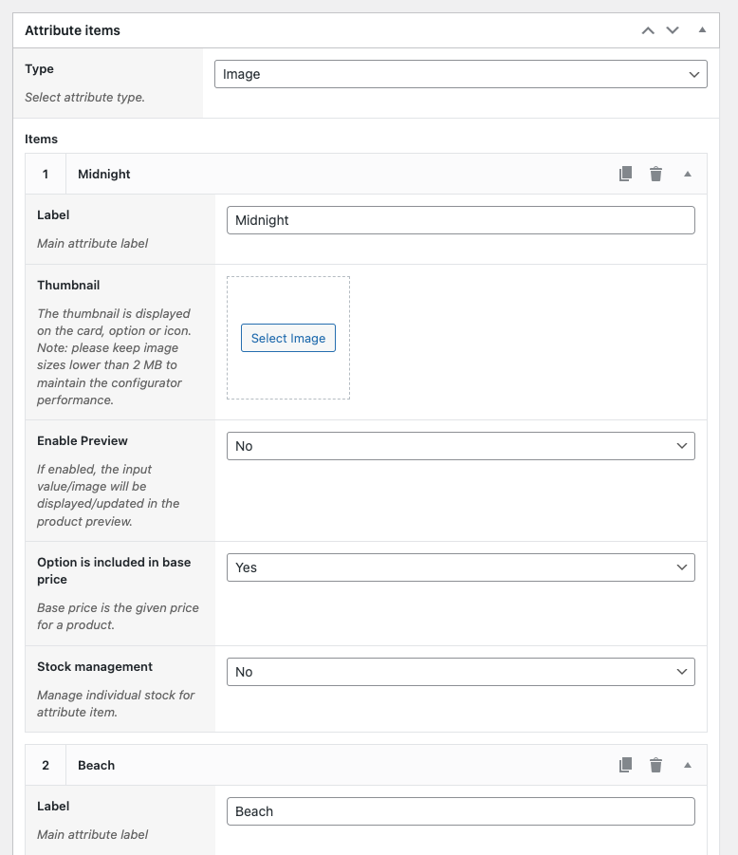Delete the Beach attribute item

tap(655, 765)
